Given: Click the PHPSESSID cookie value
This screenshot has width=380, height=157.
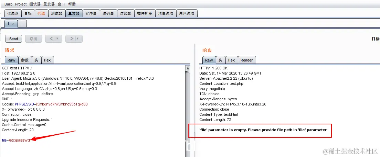Looking at the screenshot, I should pos(62,104).
